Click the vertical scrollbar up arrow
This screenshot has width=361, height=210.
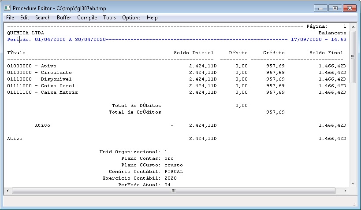[353, 27]
